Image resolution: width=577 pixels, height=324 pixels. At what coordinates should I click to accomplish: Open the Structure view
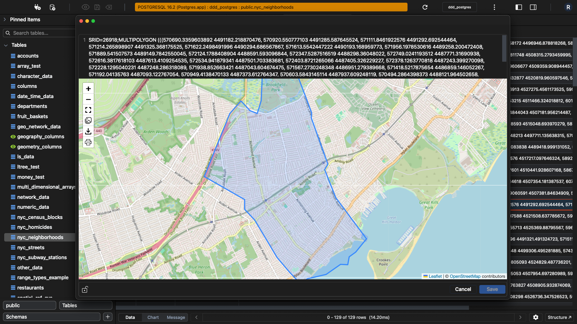click(559, 317)
